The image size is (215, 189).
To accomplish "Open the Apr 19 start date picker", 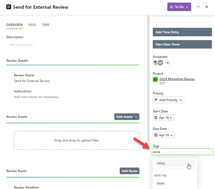I will (x=163, y=118).
